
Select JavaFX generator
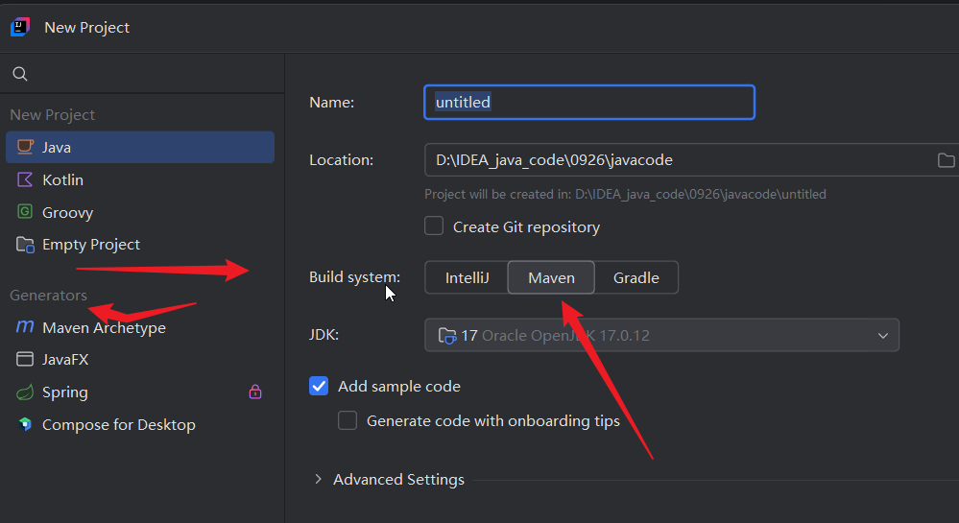click(x=140, y=359)
